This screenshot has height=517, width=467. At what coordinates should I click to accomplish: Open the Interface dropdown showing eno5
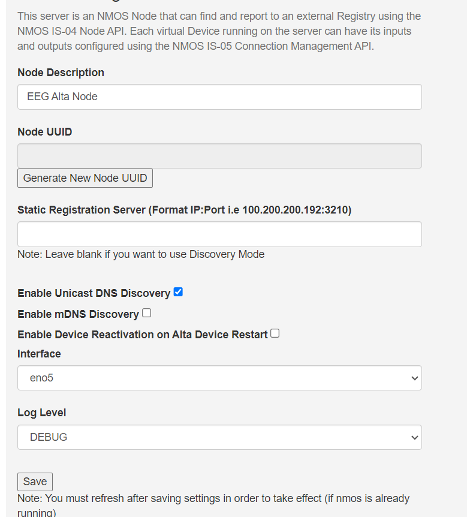(219, 378)
